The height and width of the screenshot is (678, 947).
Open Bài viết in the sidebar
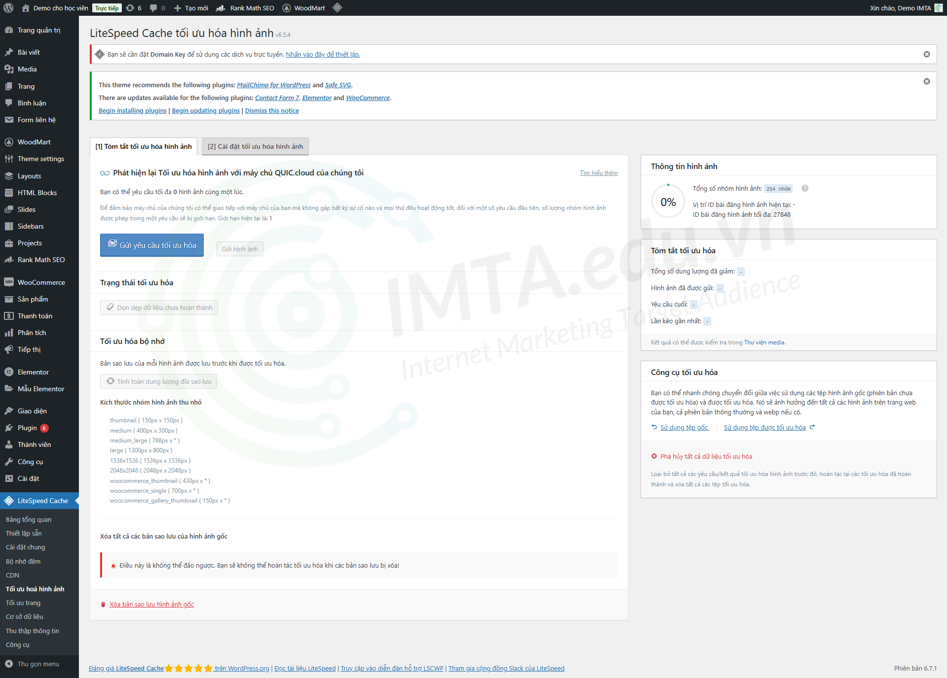tap(39, 52)
